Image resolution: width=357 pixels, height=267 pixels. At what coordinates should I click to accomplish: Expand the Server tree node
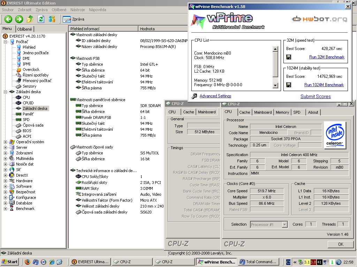tap(5, 147)
